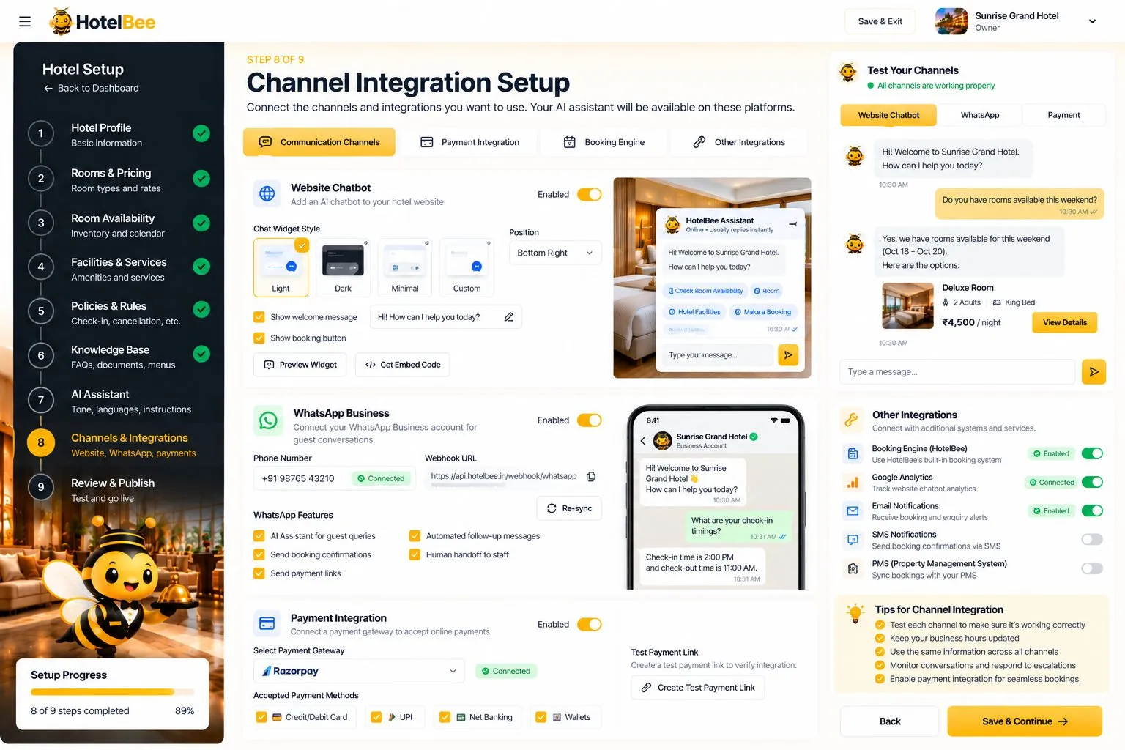
Task: Edit the welcome message pencil icon
Action: (508, 317)
